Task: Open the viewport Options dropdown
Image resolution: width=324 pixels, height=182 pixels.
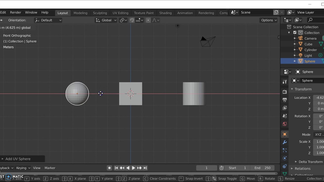Action: point(269,20)
